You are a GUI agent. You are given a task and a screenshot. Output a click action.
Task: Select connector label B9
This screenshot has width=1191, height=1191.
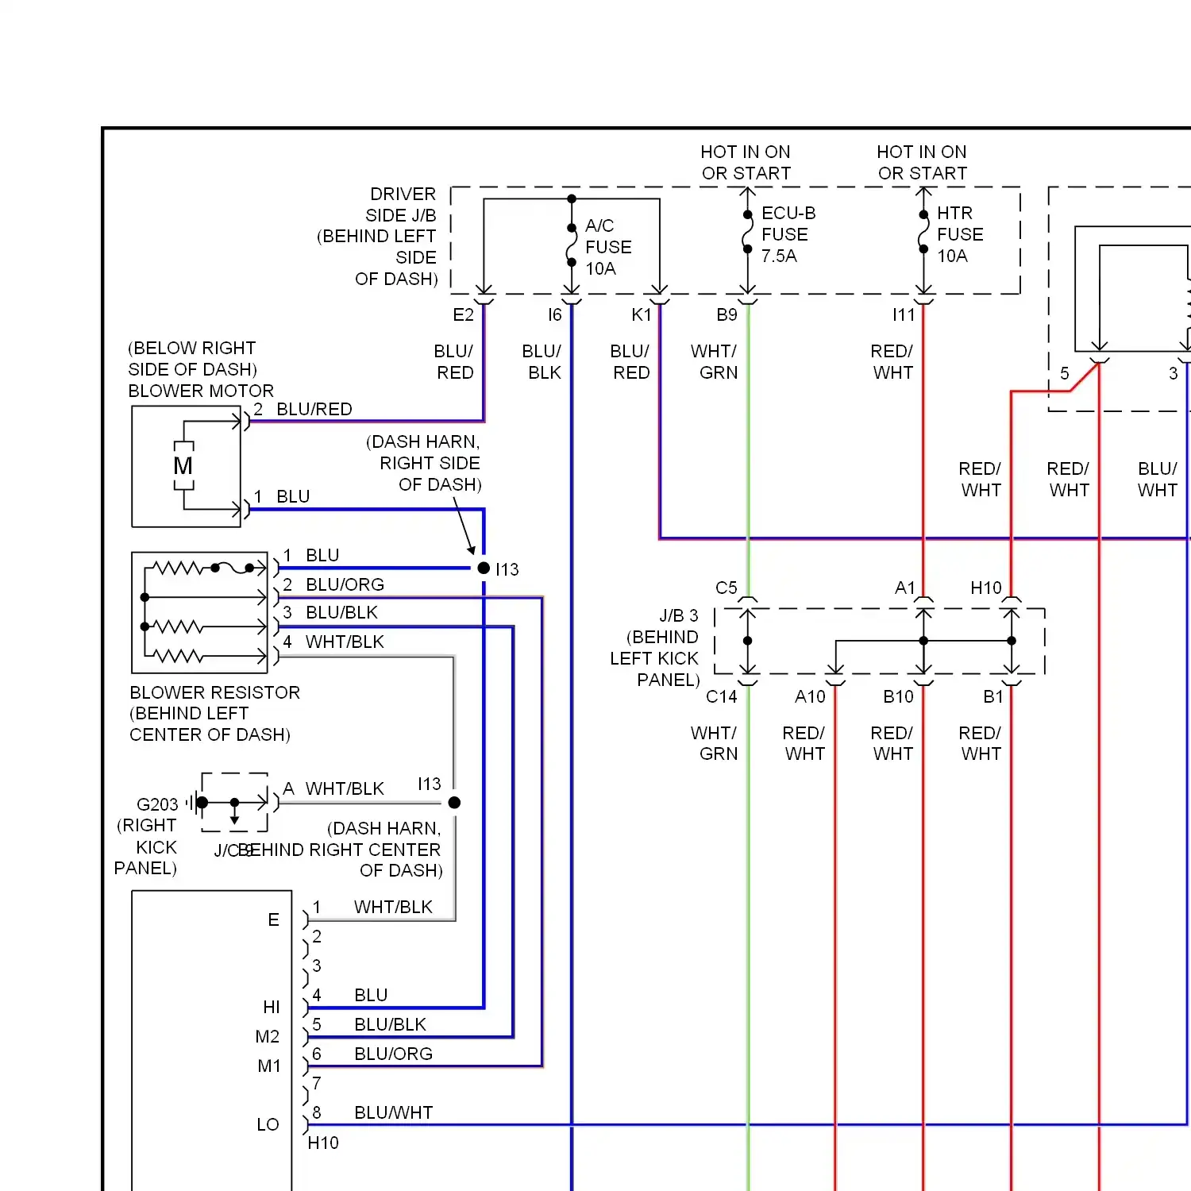point(727,314)
